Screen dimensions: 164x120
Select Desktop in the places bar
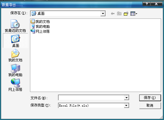point(15,41)
